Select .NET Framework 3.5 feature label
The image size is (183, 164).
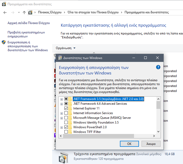(x=108, y=99)
